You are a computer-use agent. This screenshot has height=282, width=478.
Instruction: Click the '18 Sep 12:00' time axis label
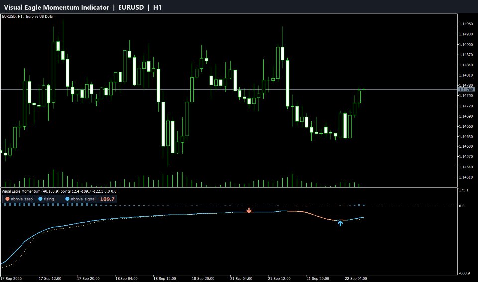165,279
